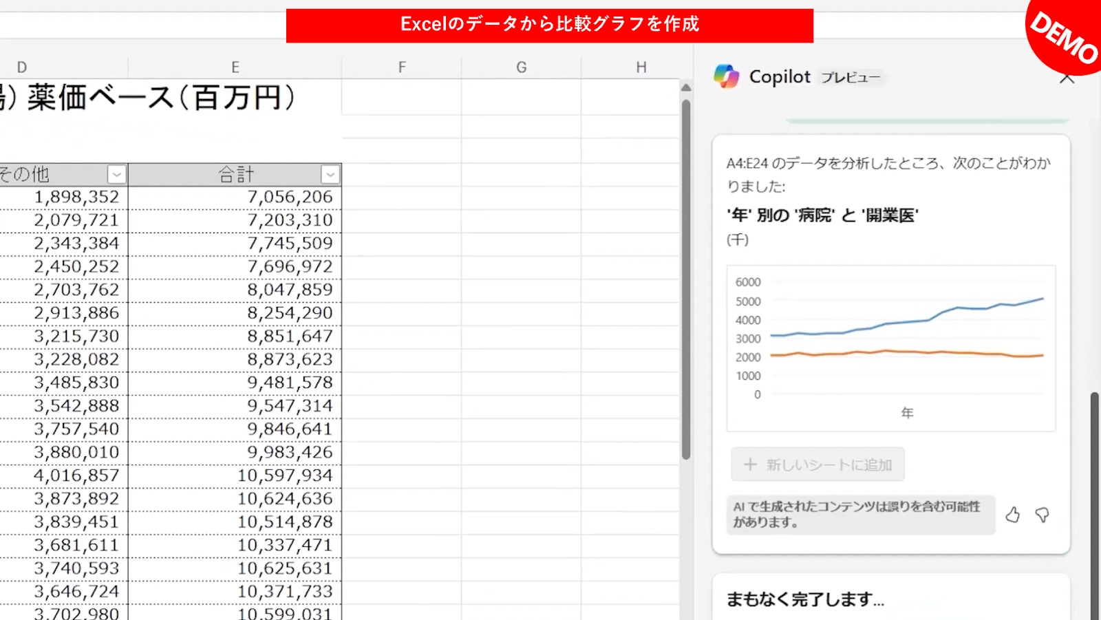
Task: Click the plus icon on 新しいシートに追加
Action: [x=750, y=465]
